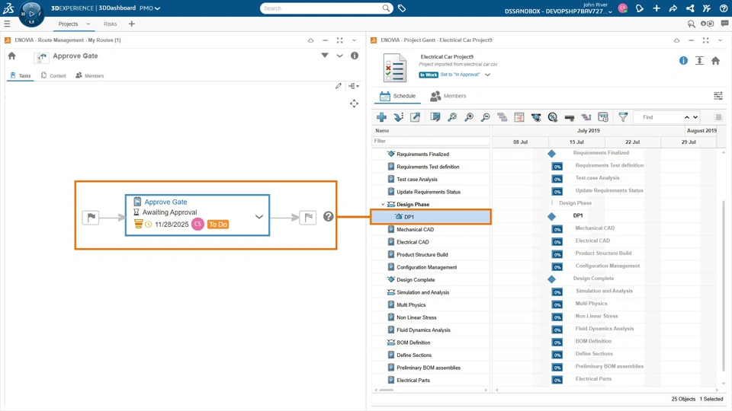732x411 pixels.
Task: Select the Members tab in Project Gantt
Action: point(448,96)
